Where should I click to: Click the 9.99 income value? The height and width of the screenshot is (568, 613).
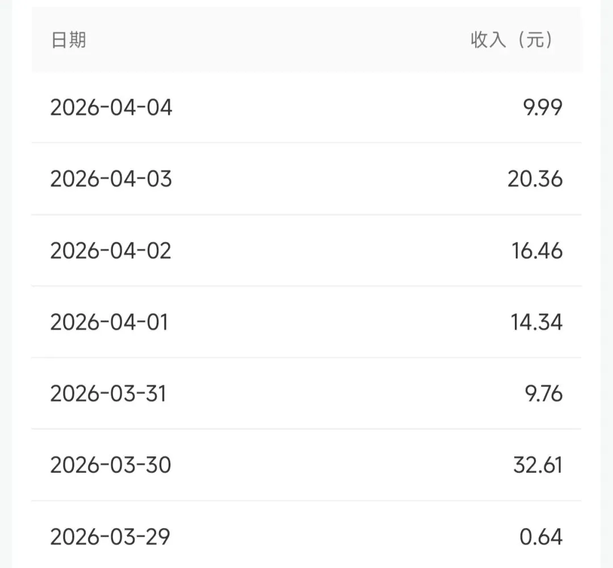click(543, 107)
